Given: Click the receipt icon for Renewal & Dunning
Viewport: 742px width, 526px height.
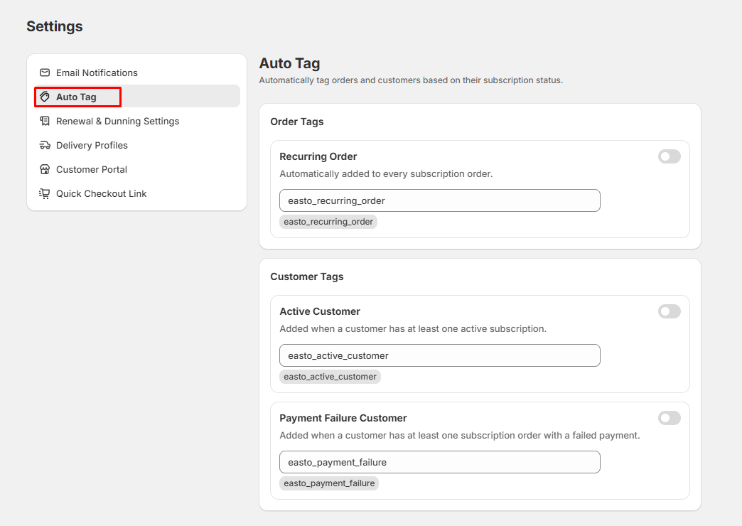Looking at the screenshot, I should click(x=45, y=121).
